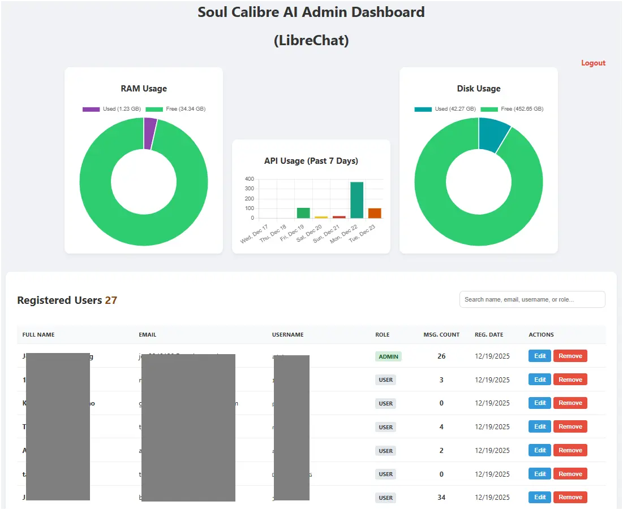Edit the user with 3 messages
623x510 pixels.
click(x=540, y=380)
